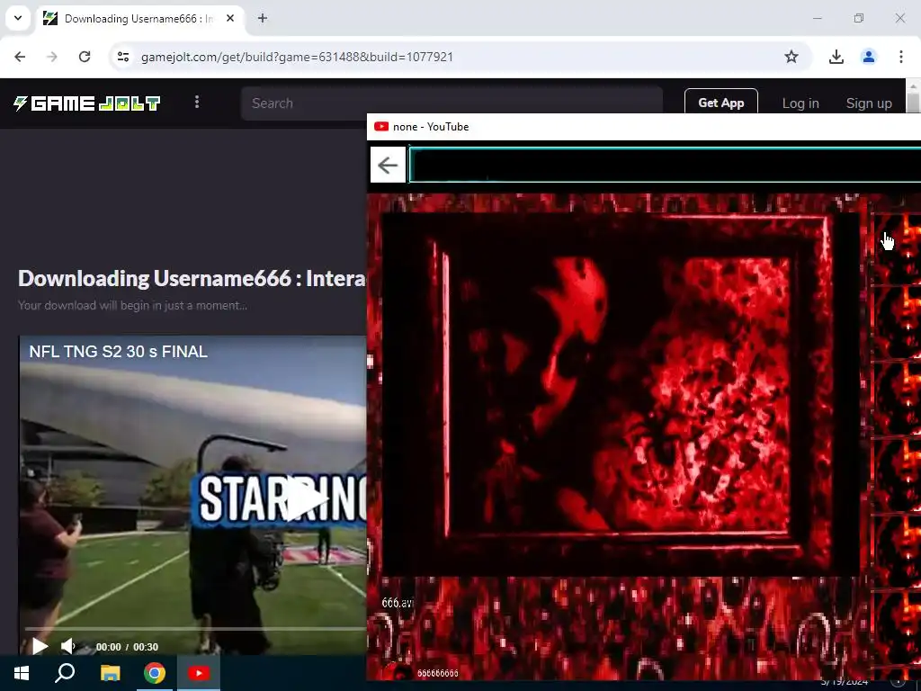The image size is (921, 691).
Task: Restore down the Chrome window
Action: coord(859,18)
